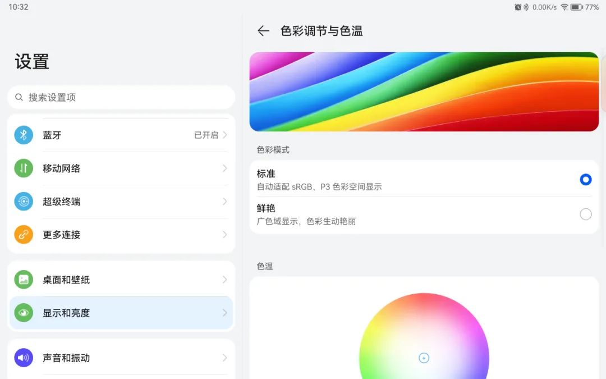Open 超级终端 using its icon
This screenshot has height=379, width=606.
(x=23, y=202)
